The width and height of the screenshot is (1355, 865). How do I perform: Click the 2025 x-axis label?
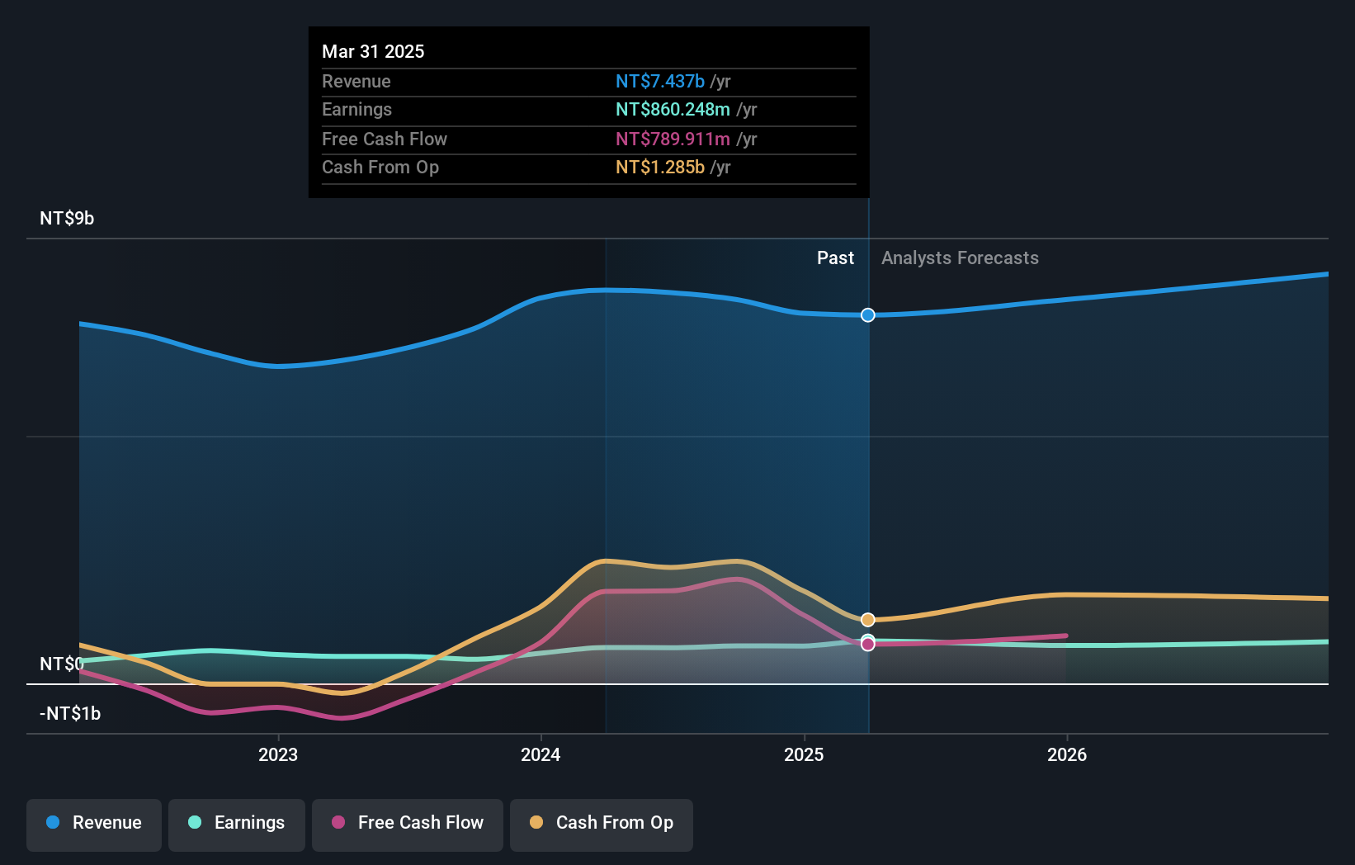(x=804, y=754)
